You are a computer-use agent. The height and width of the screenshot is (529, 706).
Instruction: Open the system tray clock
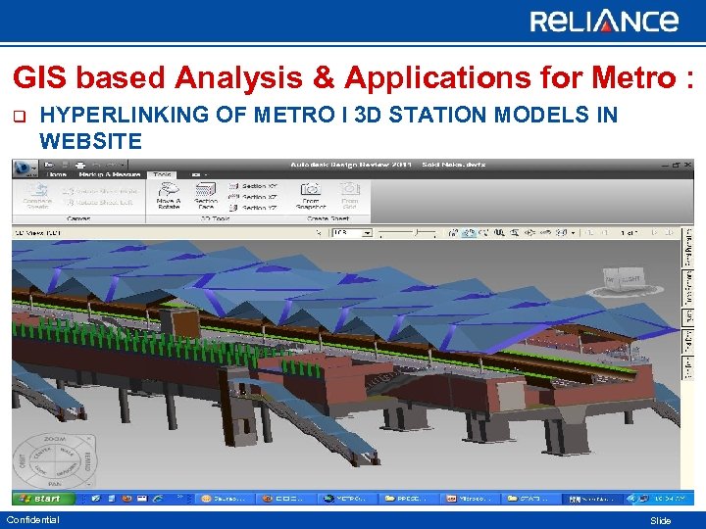[670, 499]
